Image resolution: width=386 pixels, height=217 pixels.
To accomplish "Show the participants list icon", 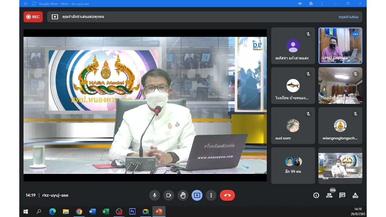I will (x=329, y=195).
